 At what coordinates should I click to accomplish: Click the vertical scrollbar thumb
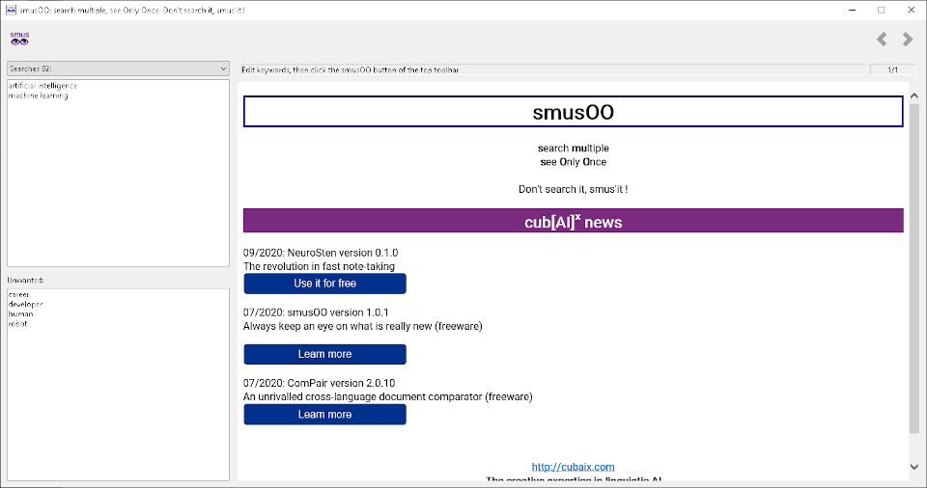(x=914, y=269)
